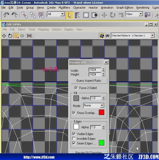Image resolution: width=159 pixels, height=160 pixels.
Task: Open the All selection filter dropdown
Action: click(x=63, y=14)
